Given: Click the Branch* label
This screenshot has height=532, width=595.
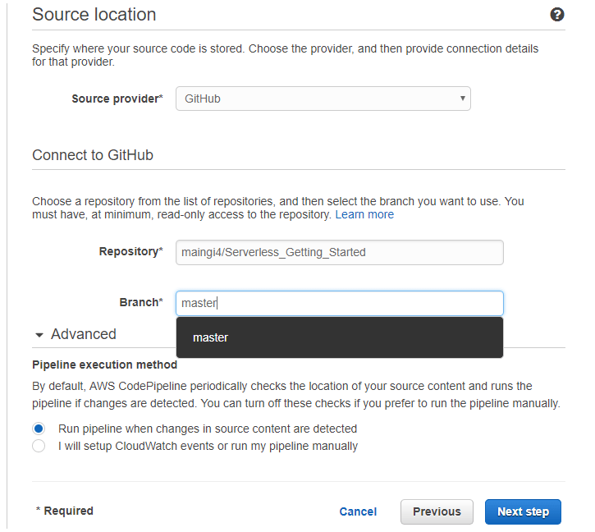Looking at the screenshot, I should coord(141,303).
